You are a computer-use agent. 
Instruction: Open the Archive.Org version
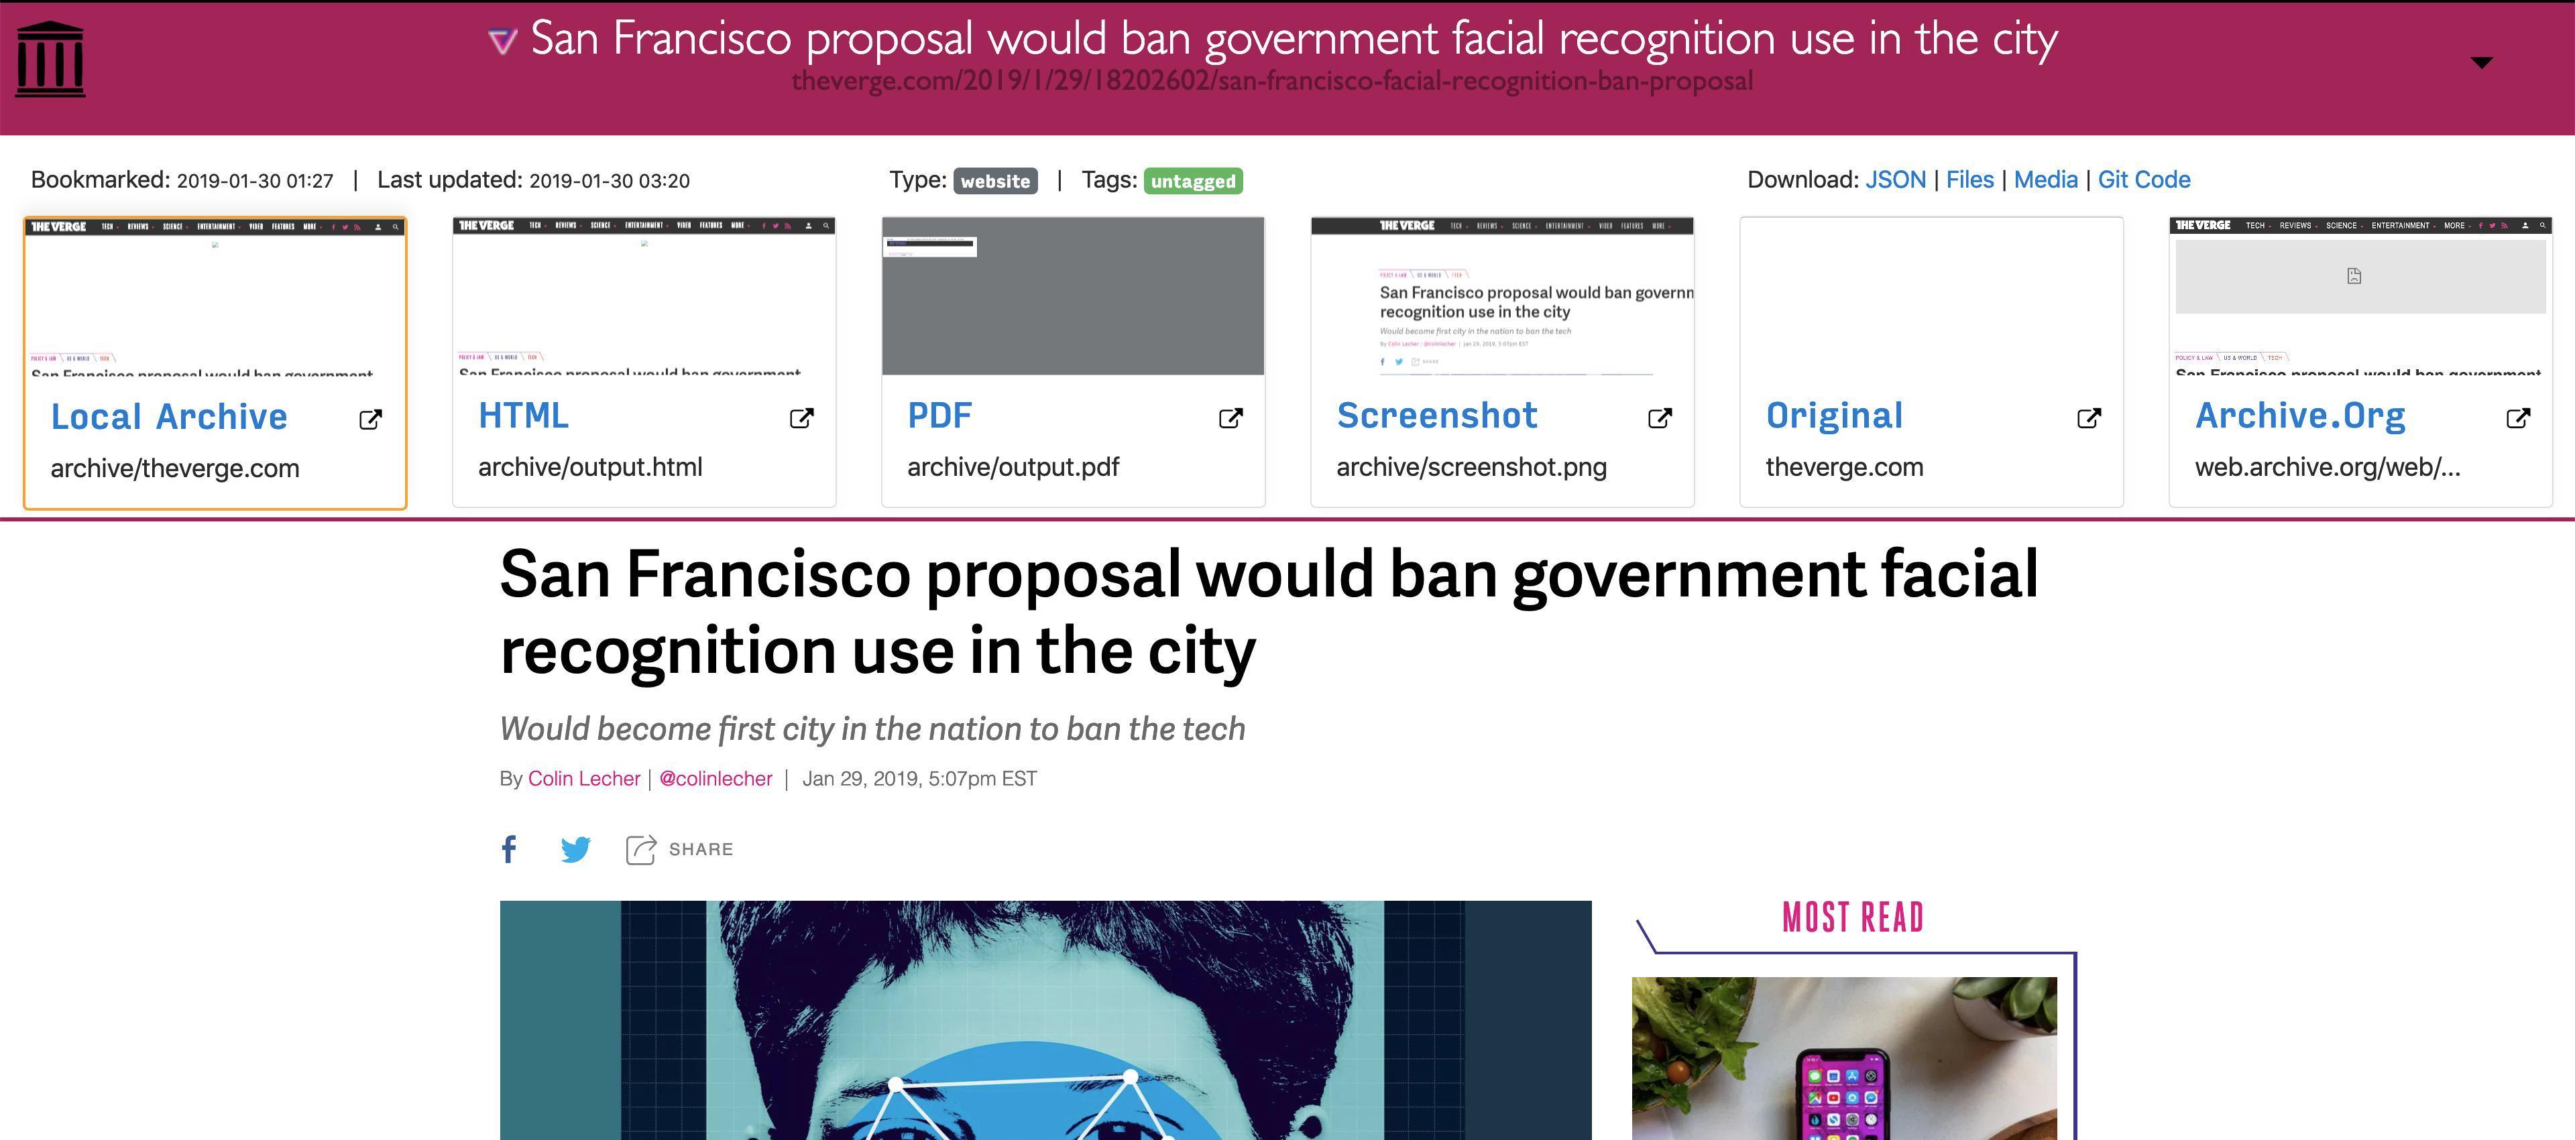pos(2297,415)
